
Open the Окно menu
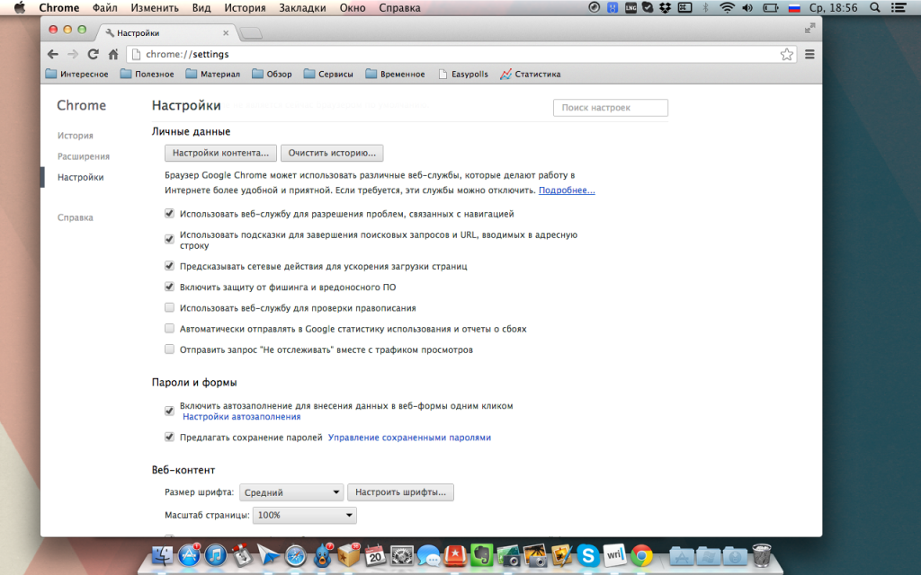pos(353,7)
